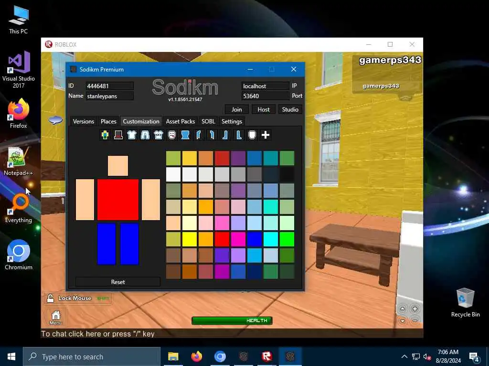This screenshot has width=489, height=366.
Task: Select the head block in avatar preview
Action: 118,166
